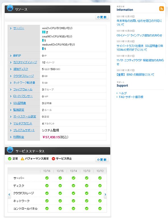Refresh the リソース panel with 更新 button
168x219 pixels.
[102, 17]
